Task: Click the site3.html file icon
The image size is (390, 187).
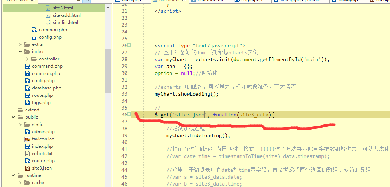Action: pyautogui.click(x=48, y=8)
